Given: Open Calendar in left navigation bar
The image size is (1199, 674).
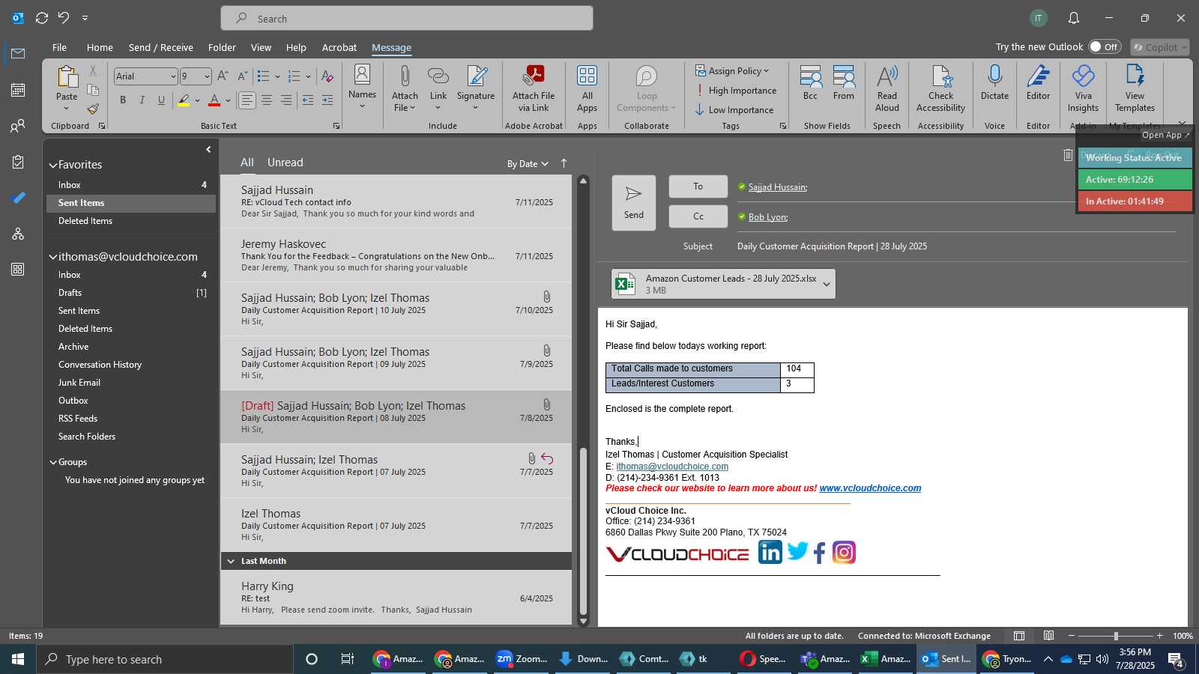Looking at the screenshot, I should click(18, 90).
